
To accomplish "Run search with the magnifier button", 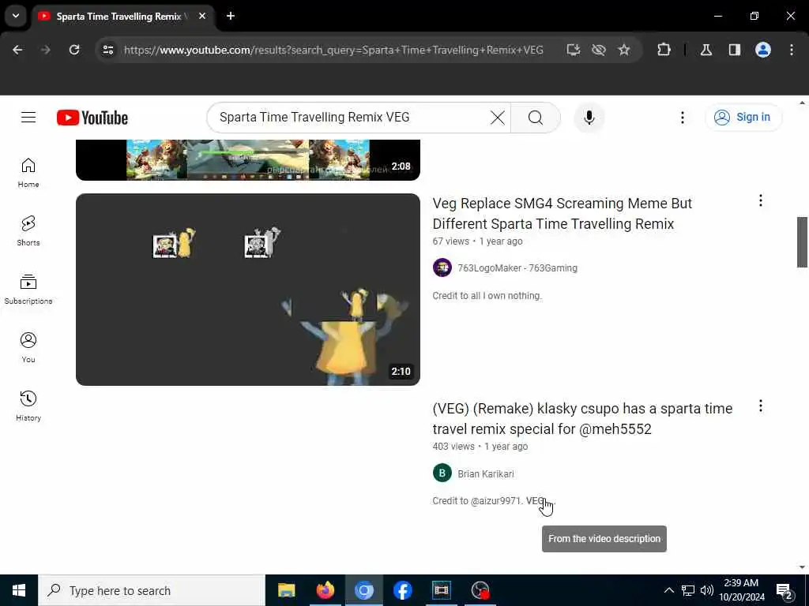I will [536, 118].
